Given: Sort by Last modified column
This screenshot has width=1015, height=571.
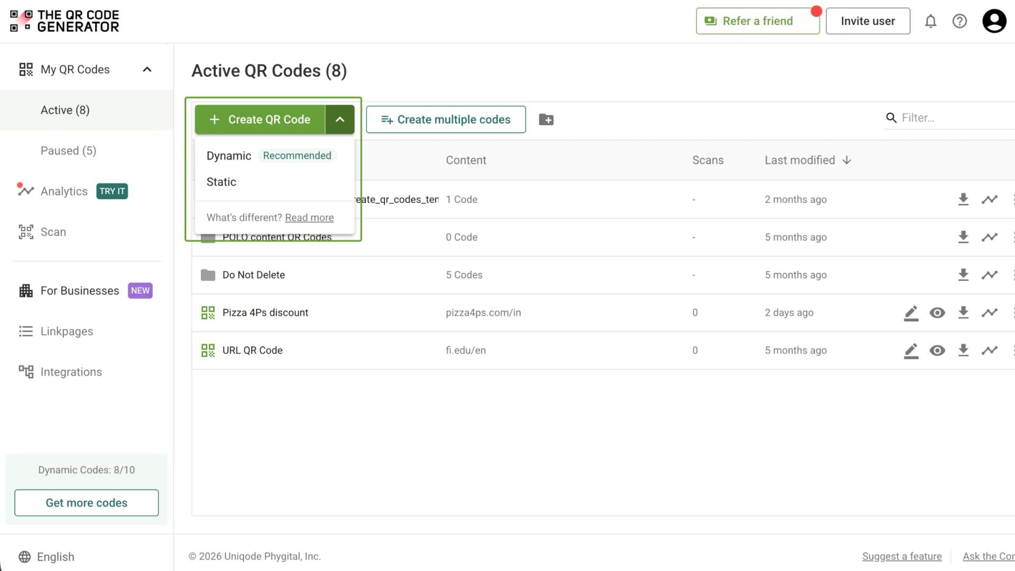Looking at the screenshot, I should pyautogui.click(x=808, y=160).
